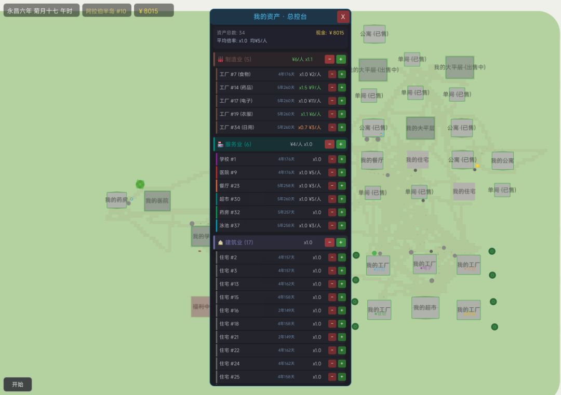The height and width of the screenshot is (395, 561).
Task: Decrease multiplier for 工厂 #34 (日用)
Action: (x=332, y=128)
